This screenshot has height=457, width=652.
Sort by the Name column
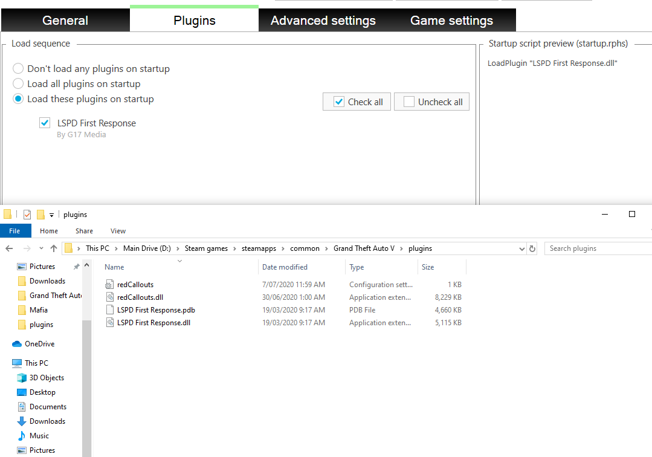point(179,267)
